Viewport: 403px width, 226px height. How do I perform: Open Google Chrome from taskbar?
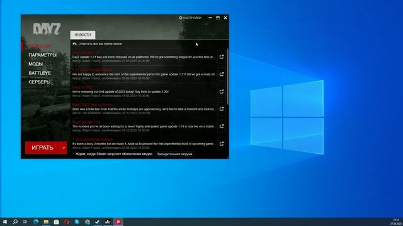click(x=88, y=222)
